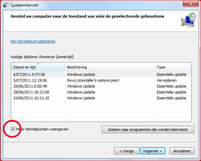Image resolution: width=201 pixels, height=161 pixels.
Task: Select the 29/06/2011 6:50:49 restore point
Action: (x=101, y=86)
